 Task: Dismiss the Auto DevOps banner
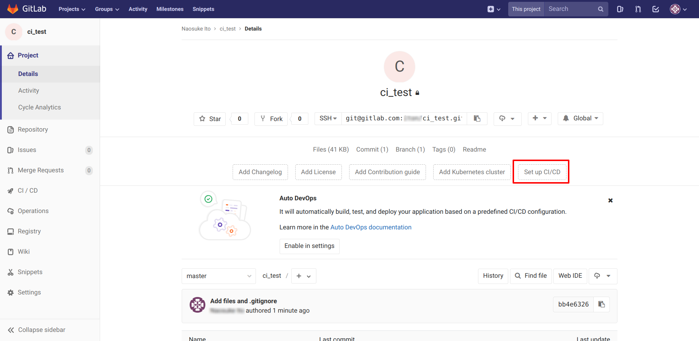[611, 200]
